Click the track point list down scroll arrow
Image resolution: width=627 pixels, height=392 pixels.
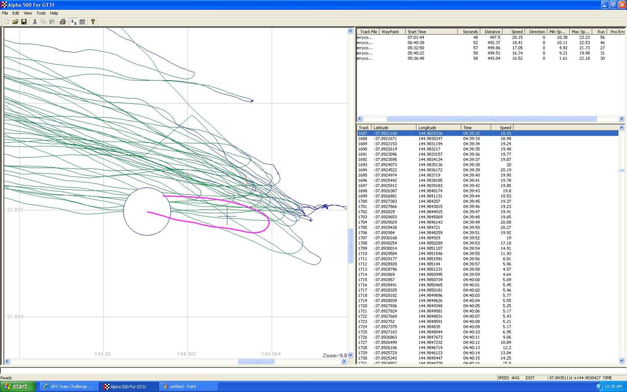[x=621, y=361]
